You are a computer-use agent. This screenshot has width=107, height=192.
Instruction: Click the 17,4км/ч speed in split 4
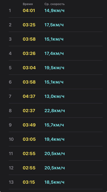[x=54, y=54]
